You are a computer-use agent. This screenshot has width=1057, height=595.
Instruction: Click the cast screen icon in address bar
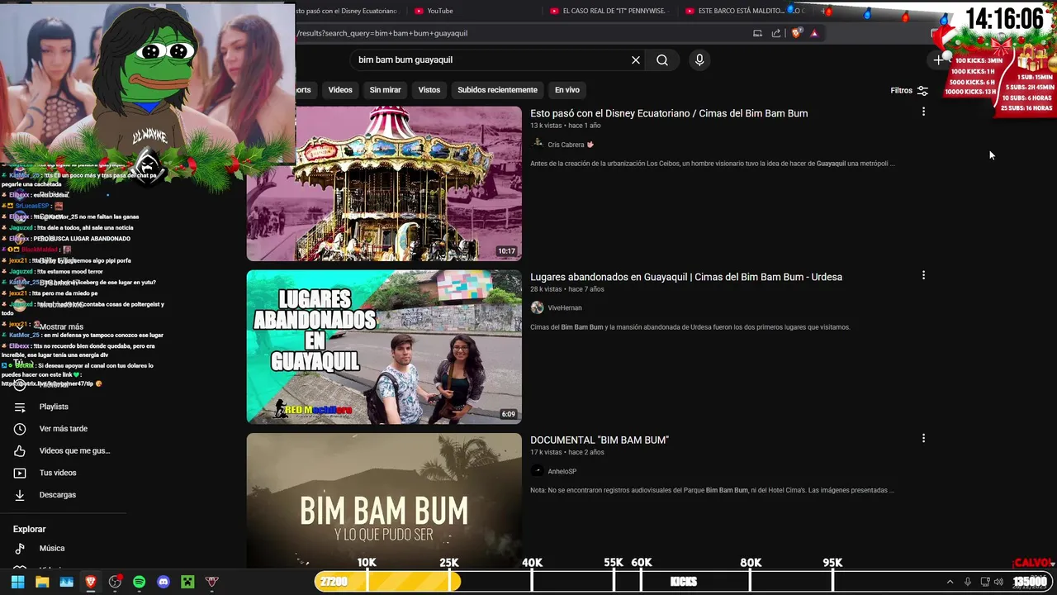757,33
